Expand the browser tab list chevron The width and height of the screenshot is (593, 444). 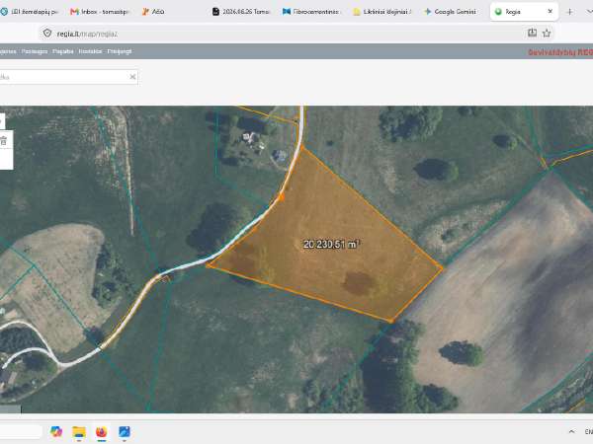click(589, 12)
